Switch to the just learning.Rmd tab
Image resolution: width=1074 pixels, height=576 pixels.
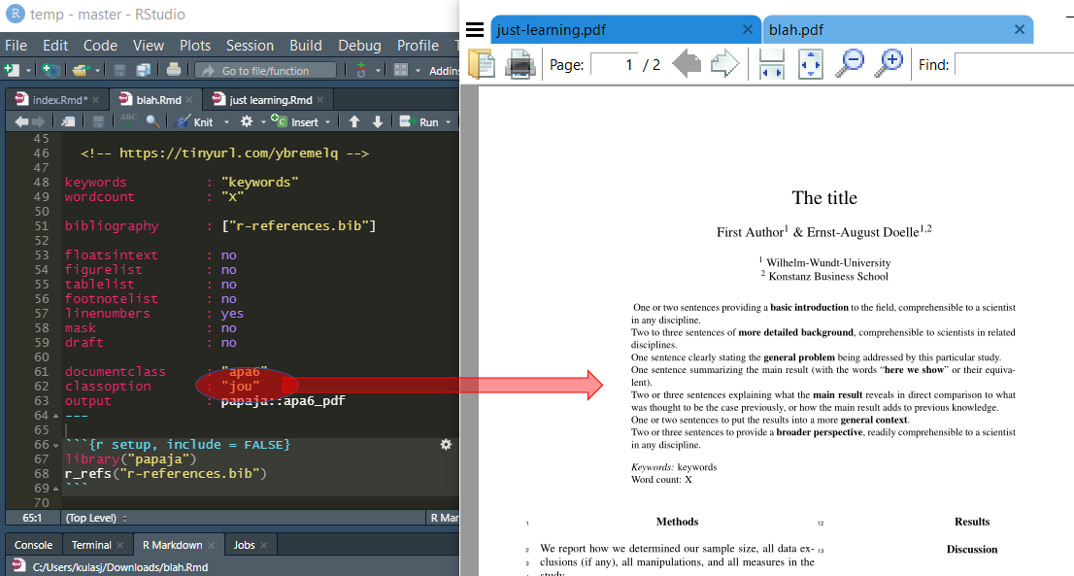(270, 100)
